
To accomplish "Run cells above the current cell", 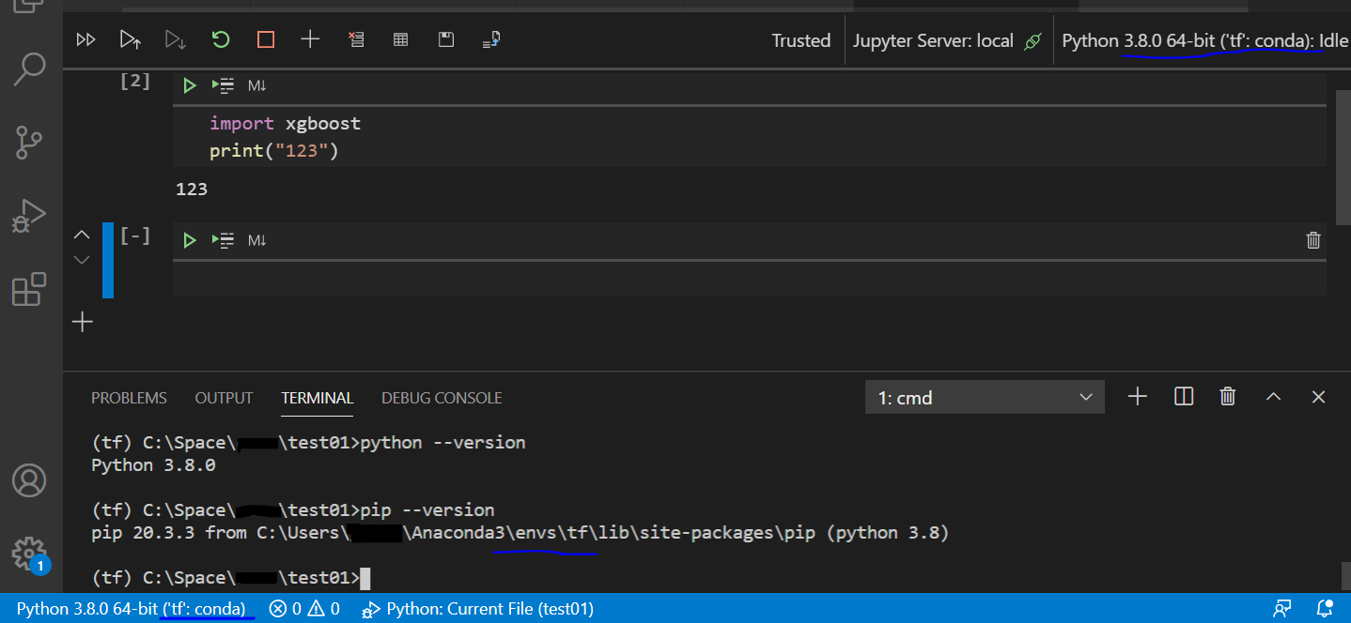I will pyautogui.click(x=130, y=39).
